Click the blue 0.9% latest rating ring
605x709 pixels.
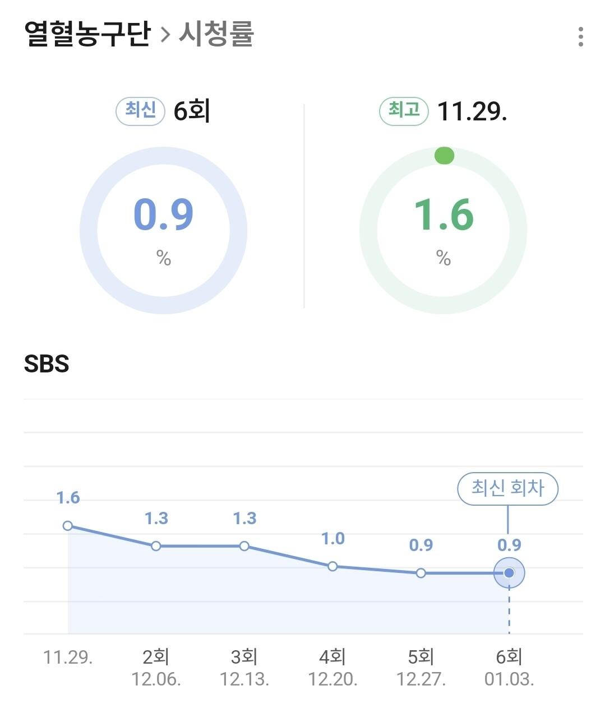click(x=163, y=230)
